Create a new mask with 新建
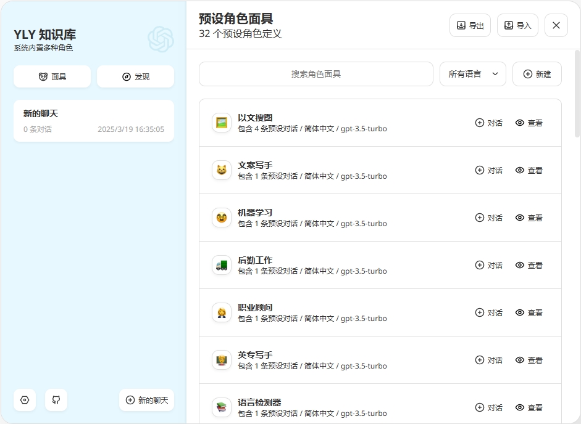 click(537, 74)
